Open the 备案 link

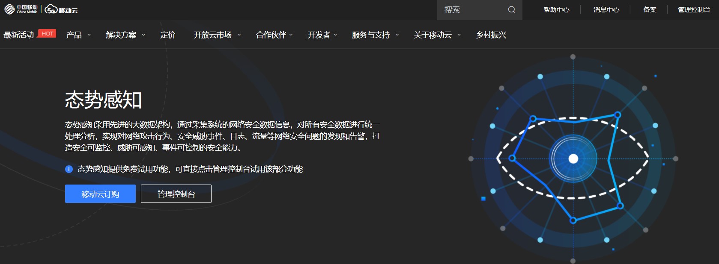point(650,9)
